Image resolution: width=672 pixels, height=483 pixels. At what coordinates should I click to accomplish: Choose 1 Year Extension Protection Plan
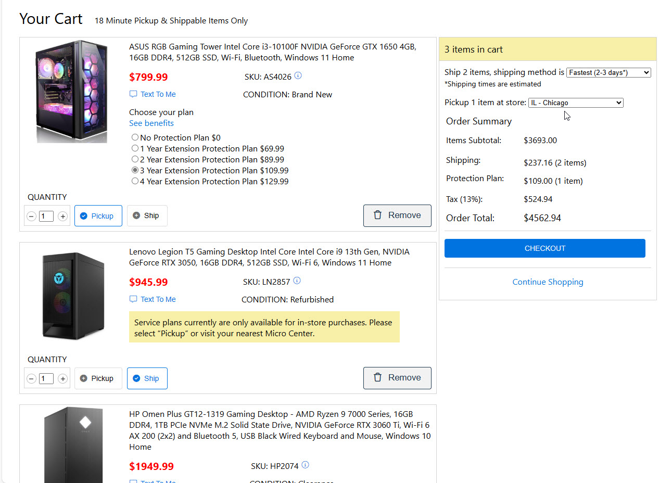[x=135, y=148]
